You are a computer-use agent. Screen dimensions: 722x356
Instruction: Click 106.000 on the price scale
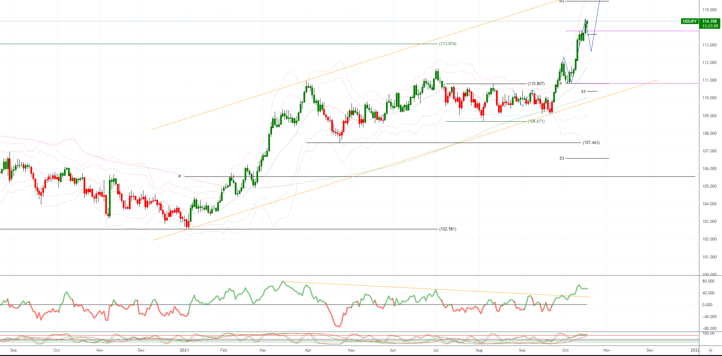coord(709,169)
